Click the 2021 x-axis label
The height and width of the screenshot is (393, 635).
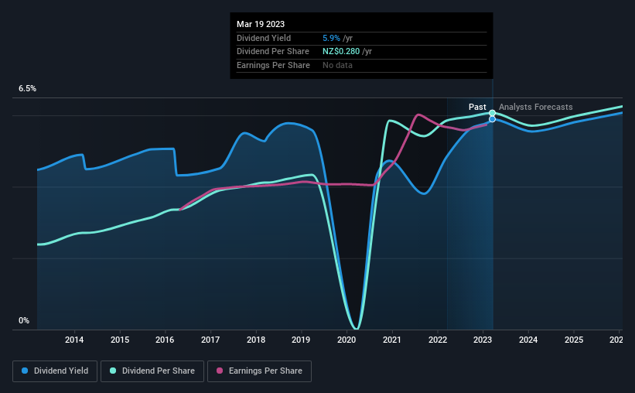point(392,340)
